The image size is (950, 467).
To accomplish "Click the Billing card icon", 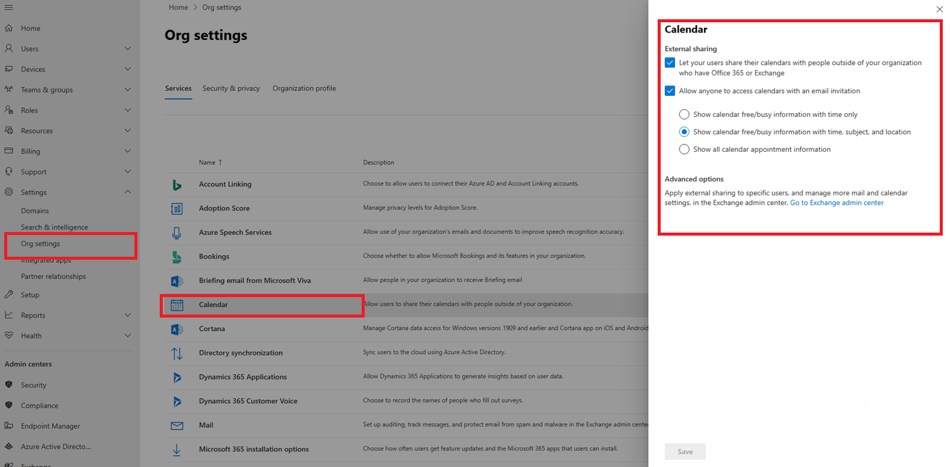I will pos(8,151).
